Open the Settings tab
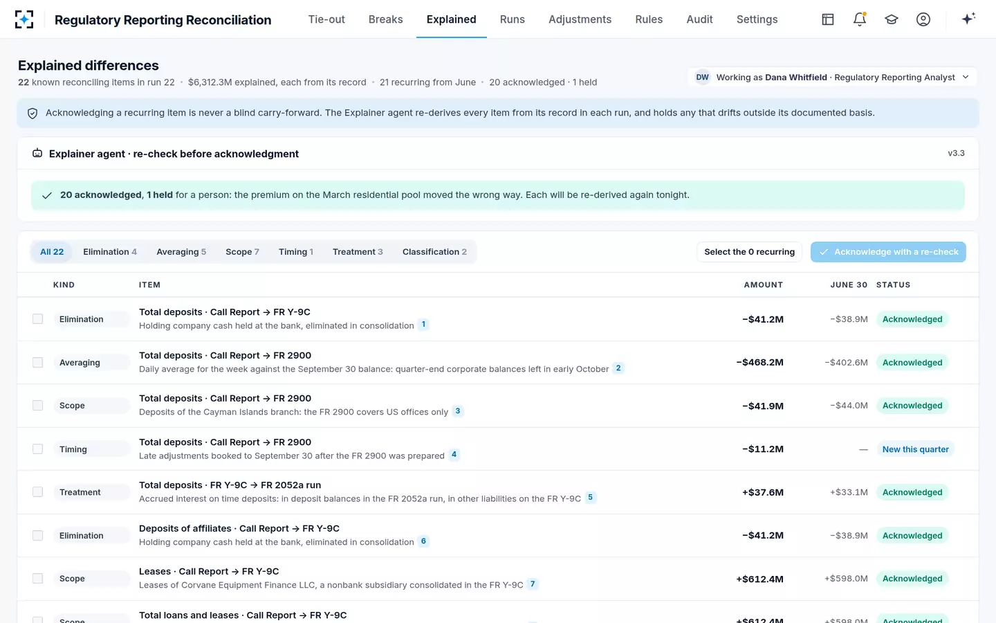 [757, 19]
